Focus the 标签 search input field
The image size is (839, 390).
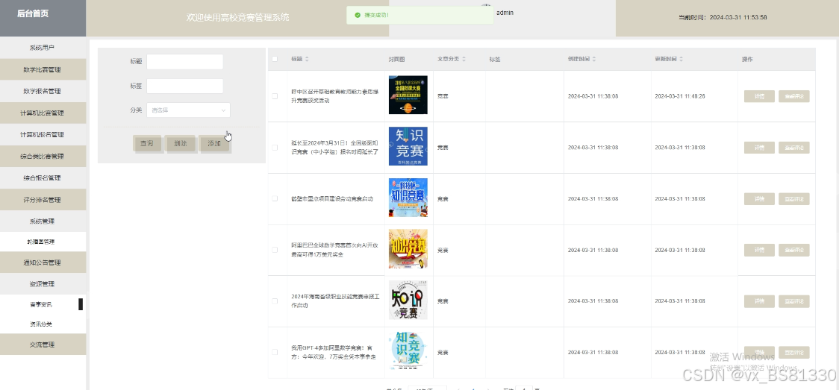point(185,86)
